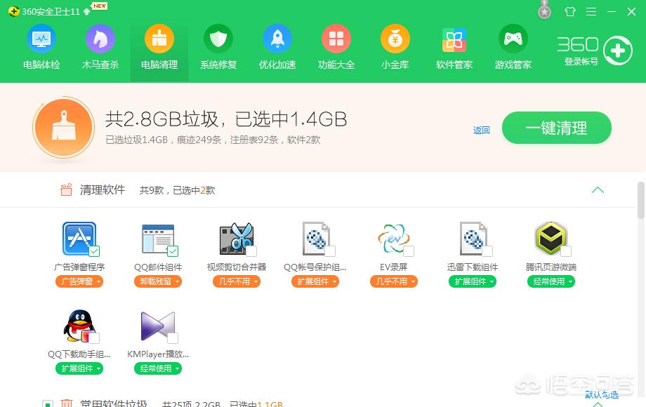
Task: Check the 迅雷下载组件 checkbox
Action: point(488,251)
